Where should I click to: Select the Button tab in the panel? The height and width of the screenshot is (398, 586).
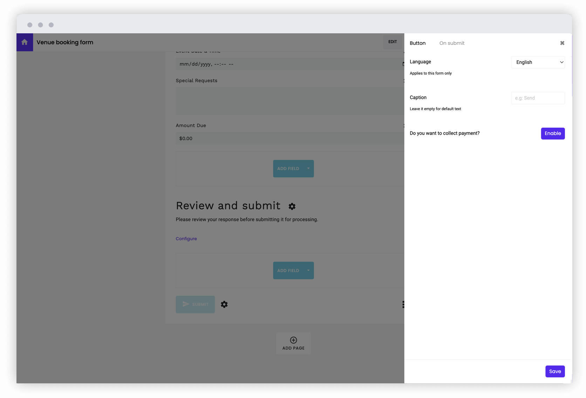tap(417, 43)
